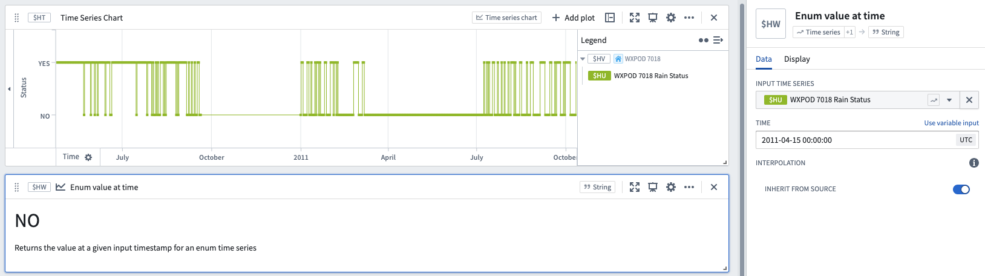Grab the Time Series Chart drag handle
This screenshot has height=276, width=985.
pyautogui.click(x=17, y=18)
